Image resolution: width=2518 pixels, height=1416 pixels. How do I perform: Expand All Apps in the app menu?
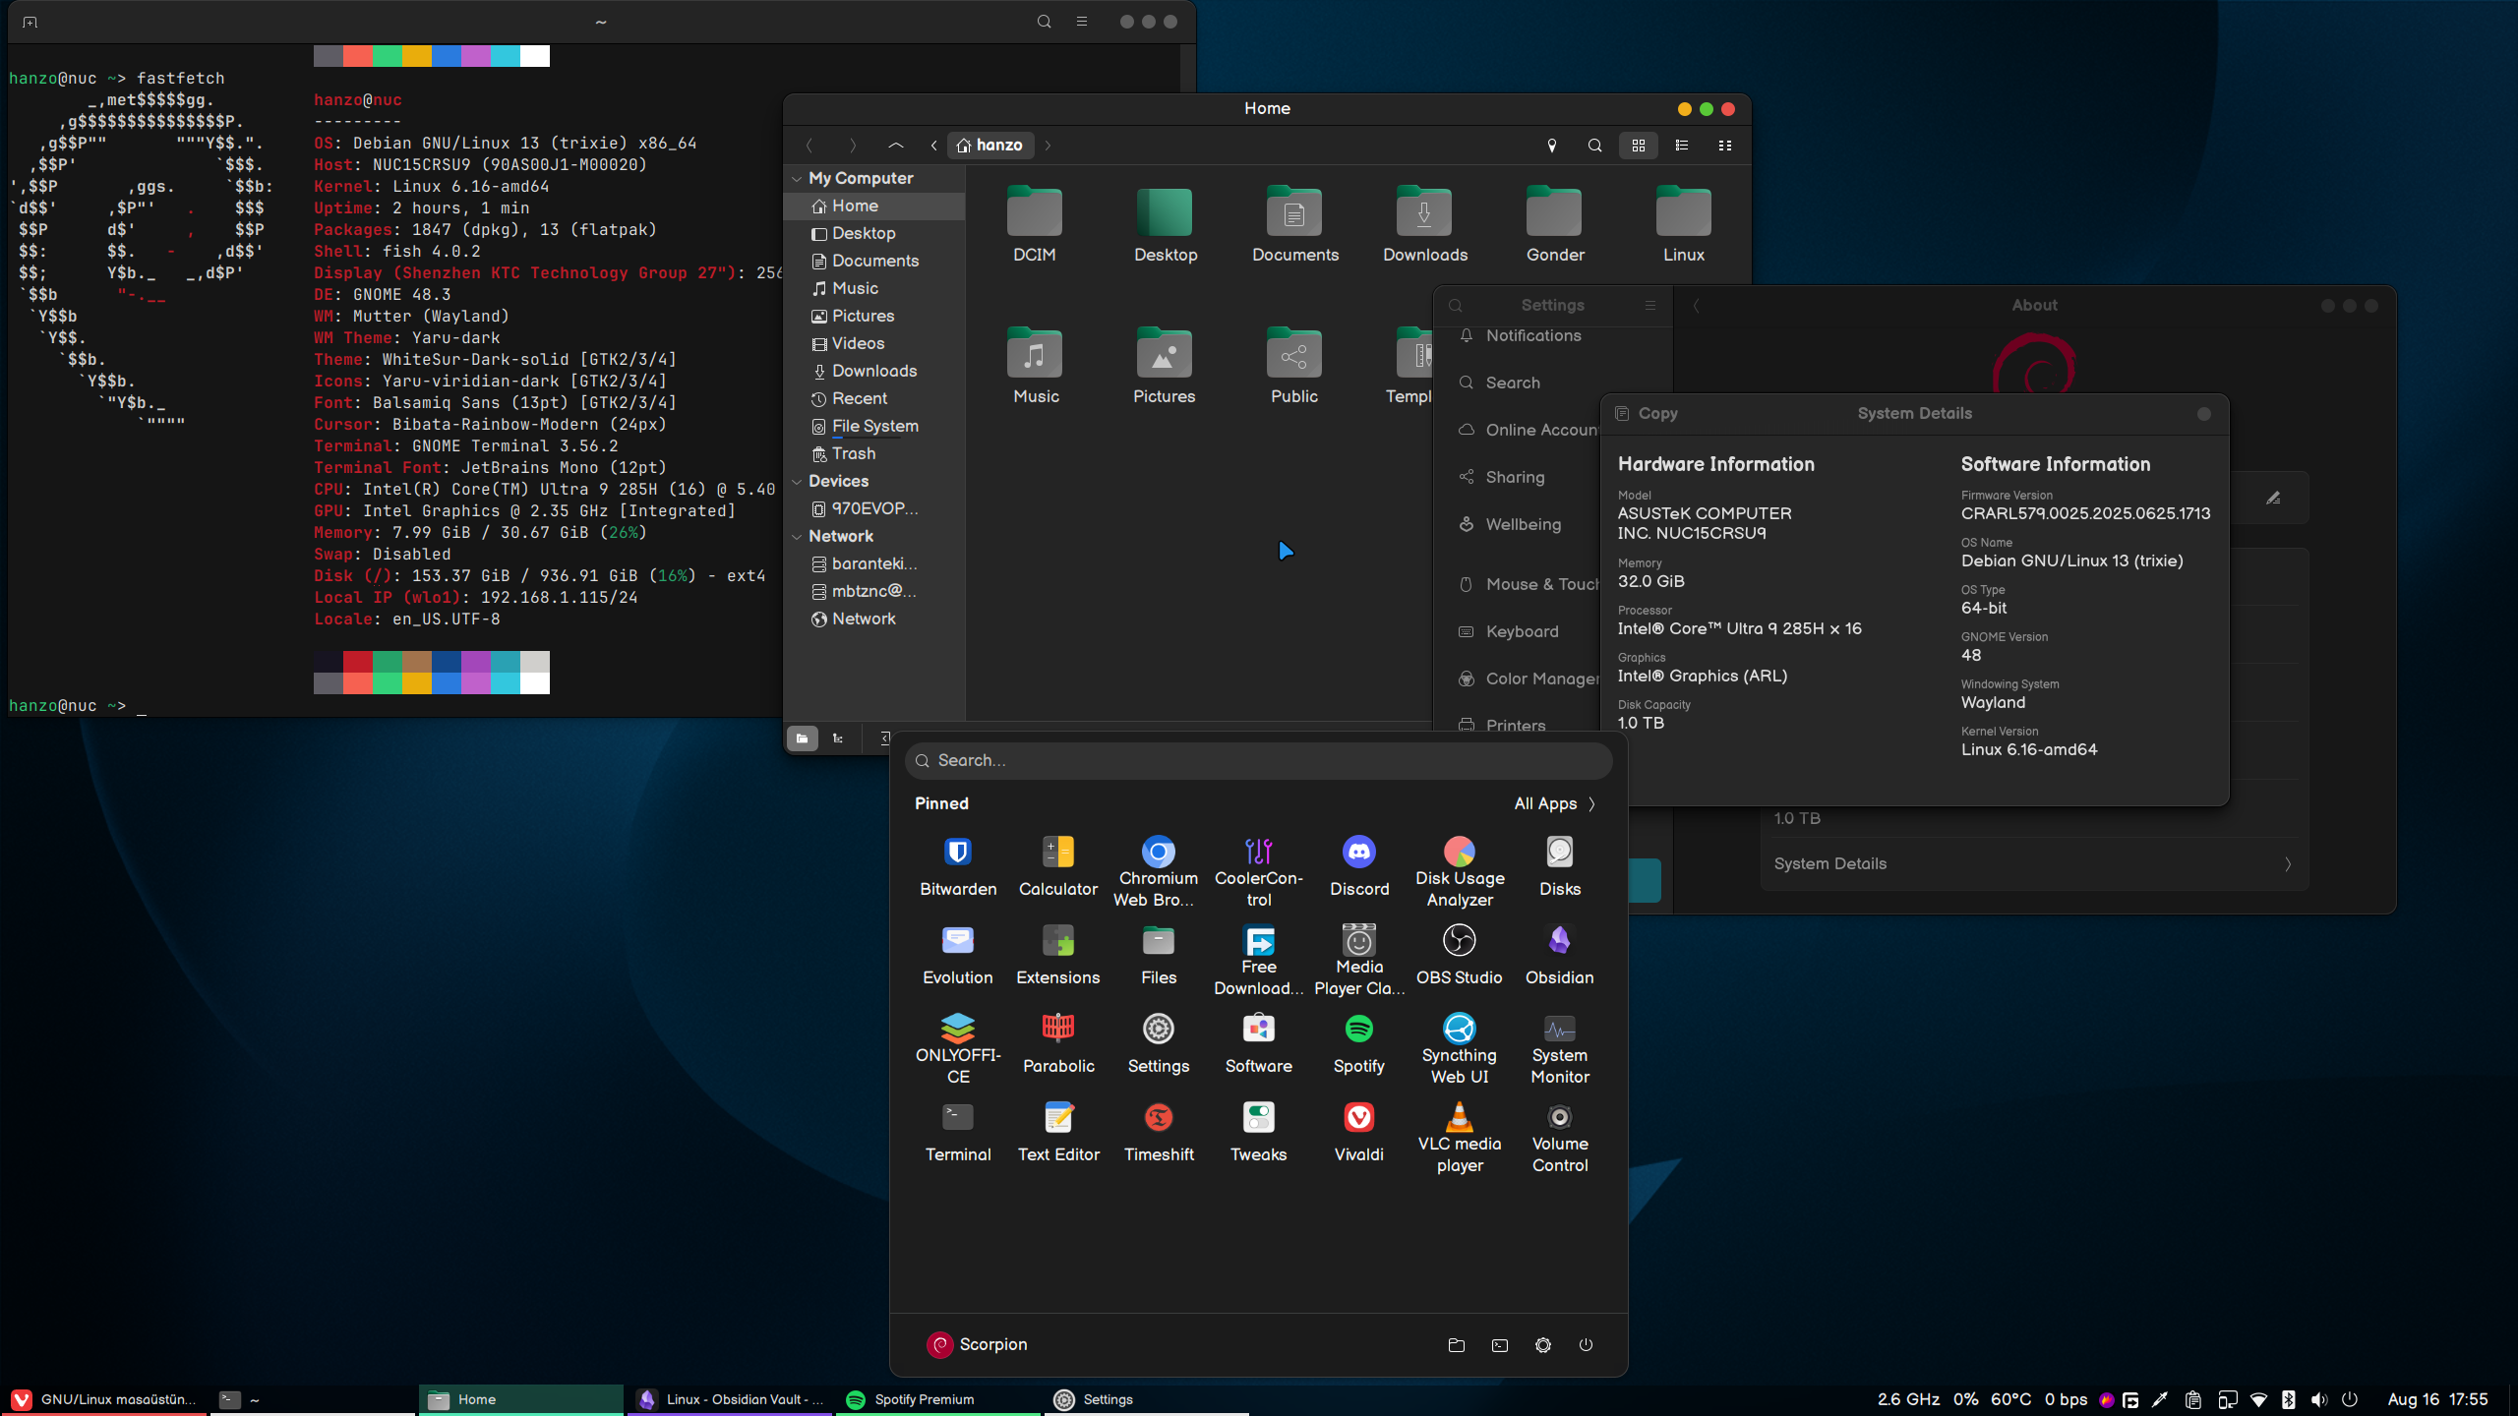pyautogui.click(x=1555, y=804)
